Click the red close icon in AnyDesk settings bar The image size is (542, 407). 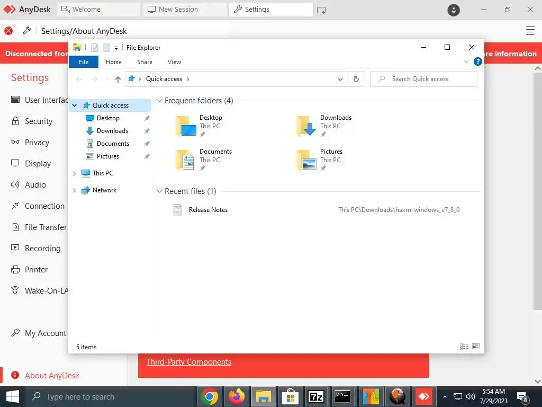coord(8,31)
